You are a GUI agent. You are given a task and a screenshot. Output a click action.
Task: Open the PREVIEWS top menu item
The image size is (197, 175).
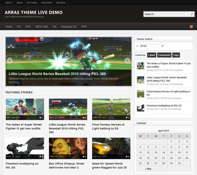click(x=47, y=3)
